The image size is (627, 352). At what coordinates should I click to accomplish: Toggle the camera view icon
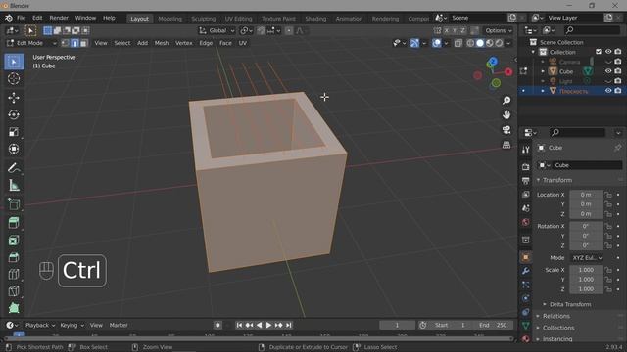(x=506, y=130)
